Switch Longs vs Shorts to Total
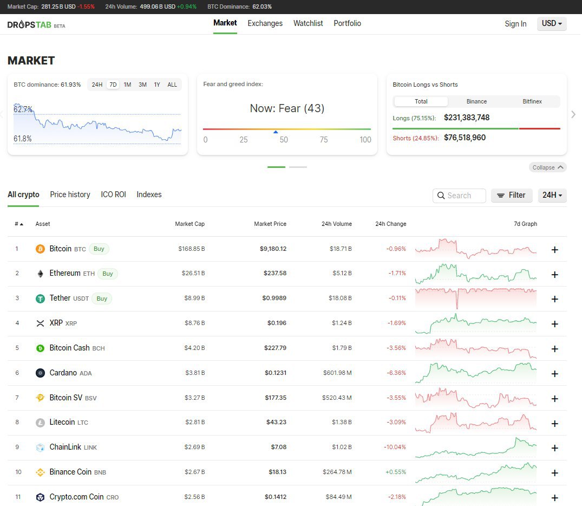 pos(421,101)
